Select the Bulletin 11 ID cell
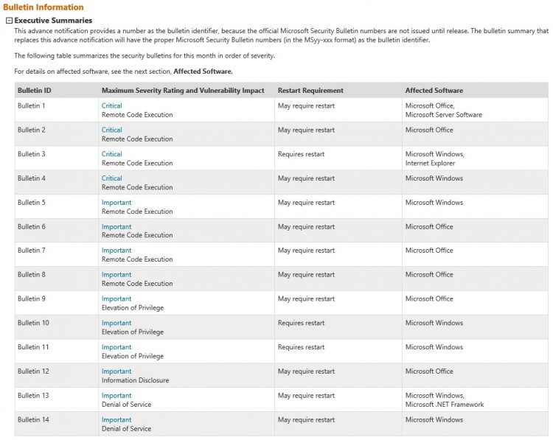This screenshot has height=440, width=553. 57,351
